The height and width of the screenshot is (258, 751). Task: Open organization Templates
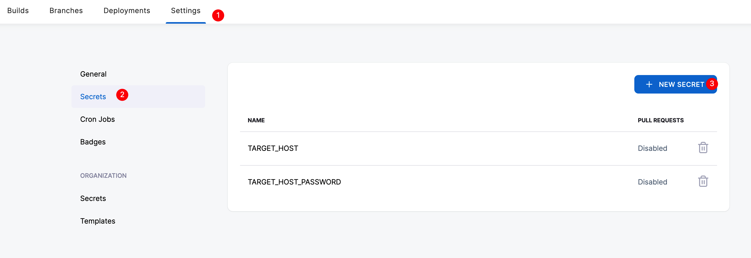pyautogui.click(x=98, y=221)
